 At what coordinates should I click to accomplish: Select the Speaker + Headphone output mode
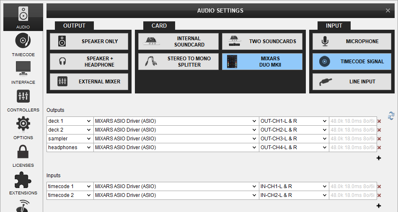(x=89, y=62)
